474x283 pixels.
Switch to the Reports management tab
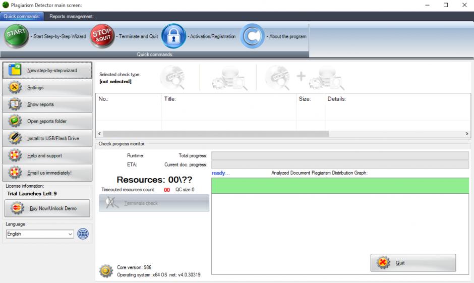point(72,16)
